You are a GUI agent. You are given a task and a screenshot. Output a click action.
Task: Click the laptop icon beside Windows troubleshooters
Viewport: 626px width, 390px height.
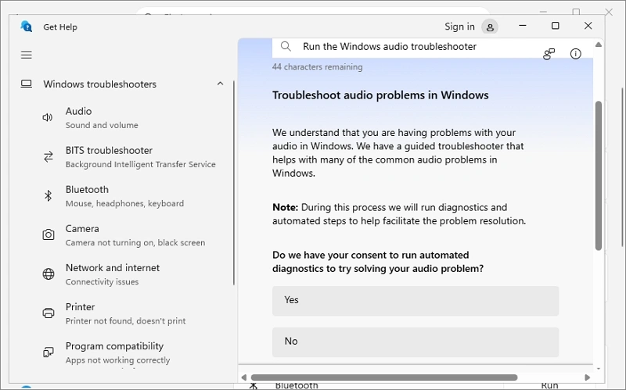(27, 84)
